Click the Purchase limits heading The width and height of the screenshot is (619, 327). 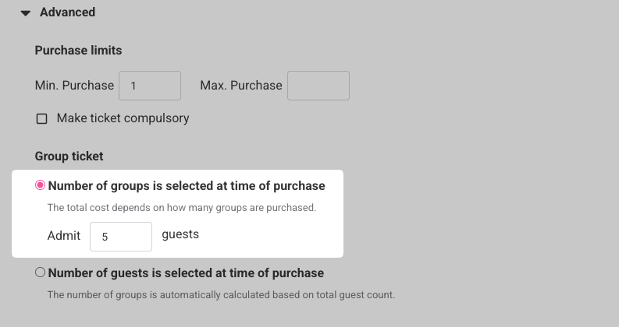coord(78,50)
